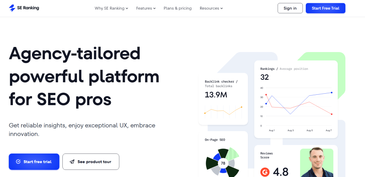Open Plans & pricing page

pos(178,8)
